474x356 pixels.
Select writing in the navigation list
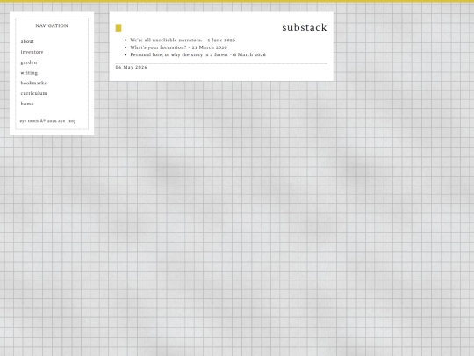coord(29,73)
